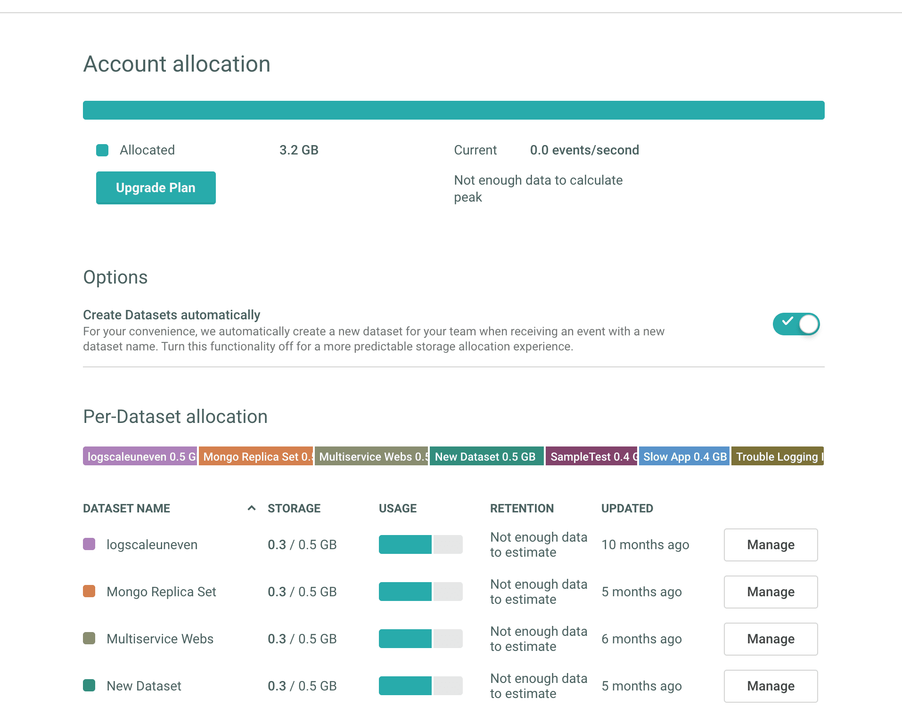Click the Updated column header
This screenshot has width=902, height=714.
pos(627,508)
